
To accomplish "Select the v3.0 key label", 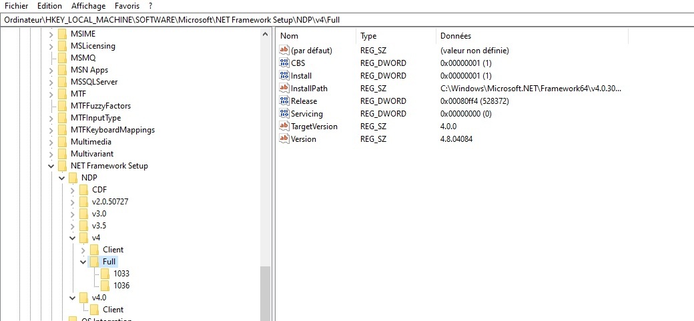I will click(99, 213).
